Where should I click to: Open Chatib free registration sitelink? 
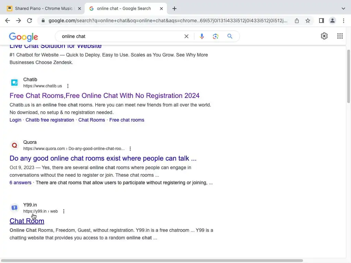pyautogui.click(x=50, y=120)
